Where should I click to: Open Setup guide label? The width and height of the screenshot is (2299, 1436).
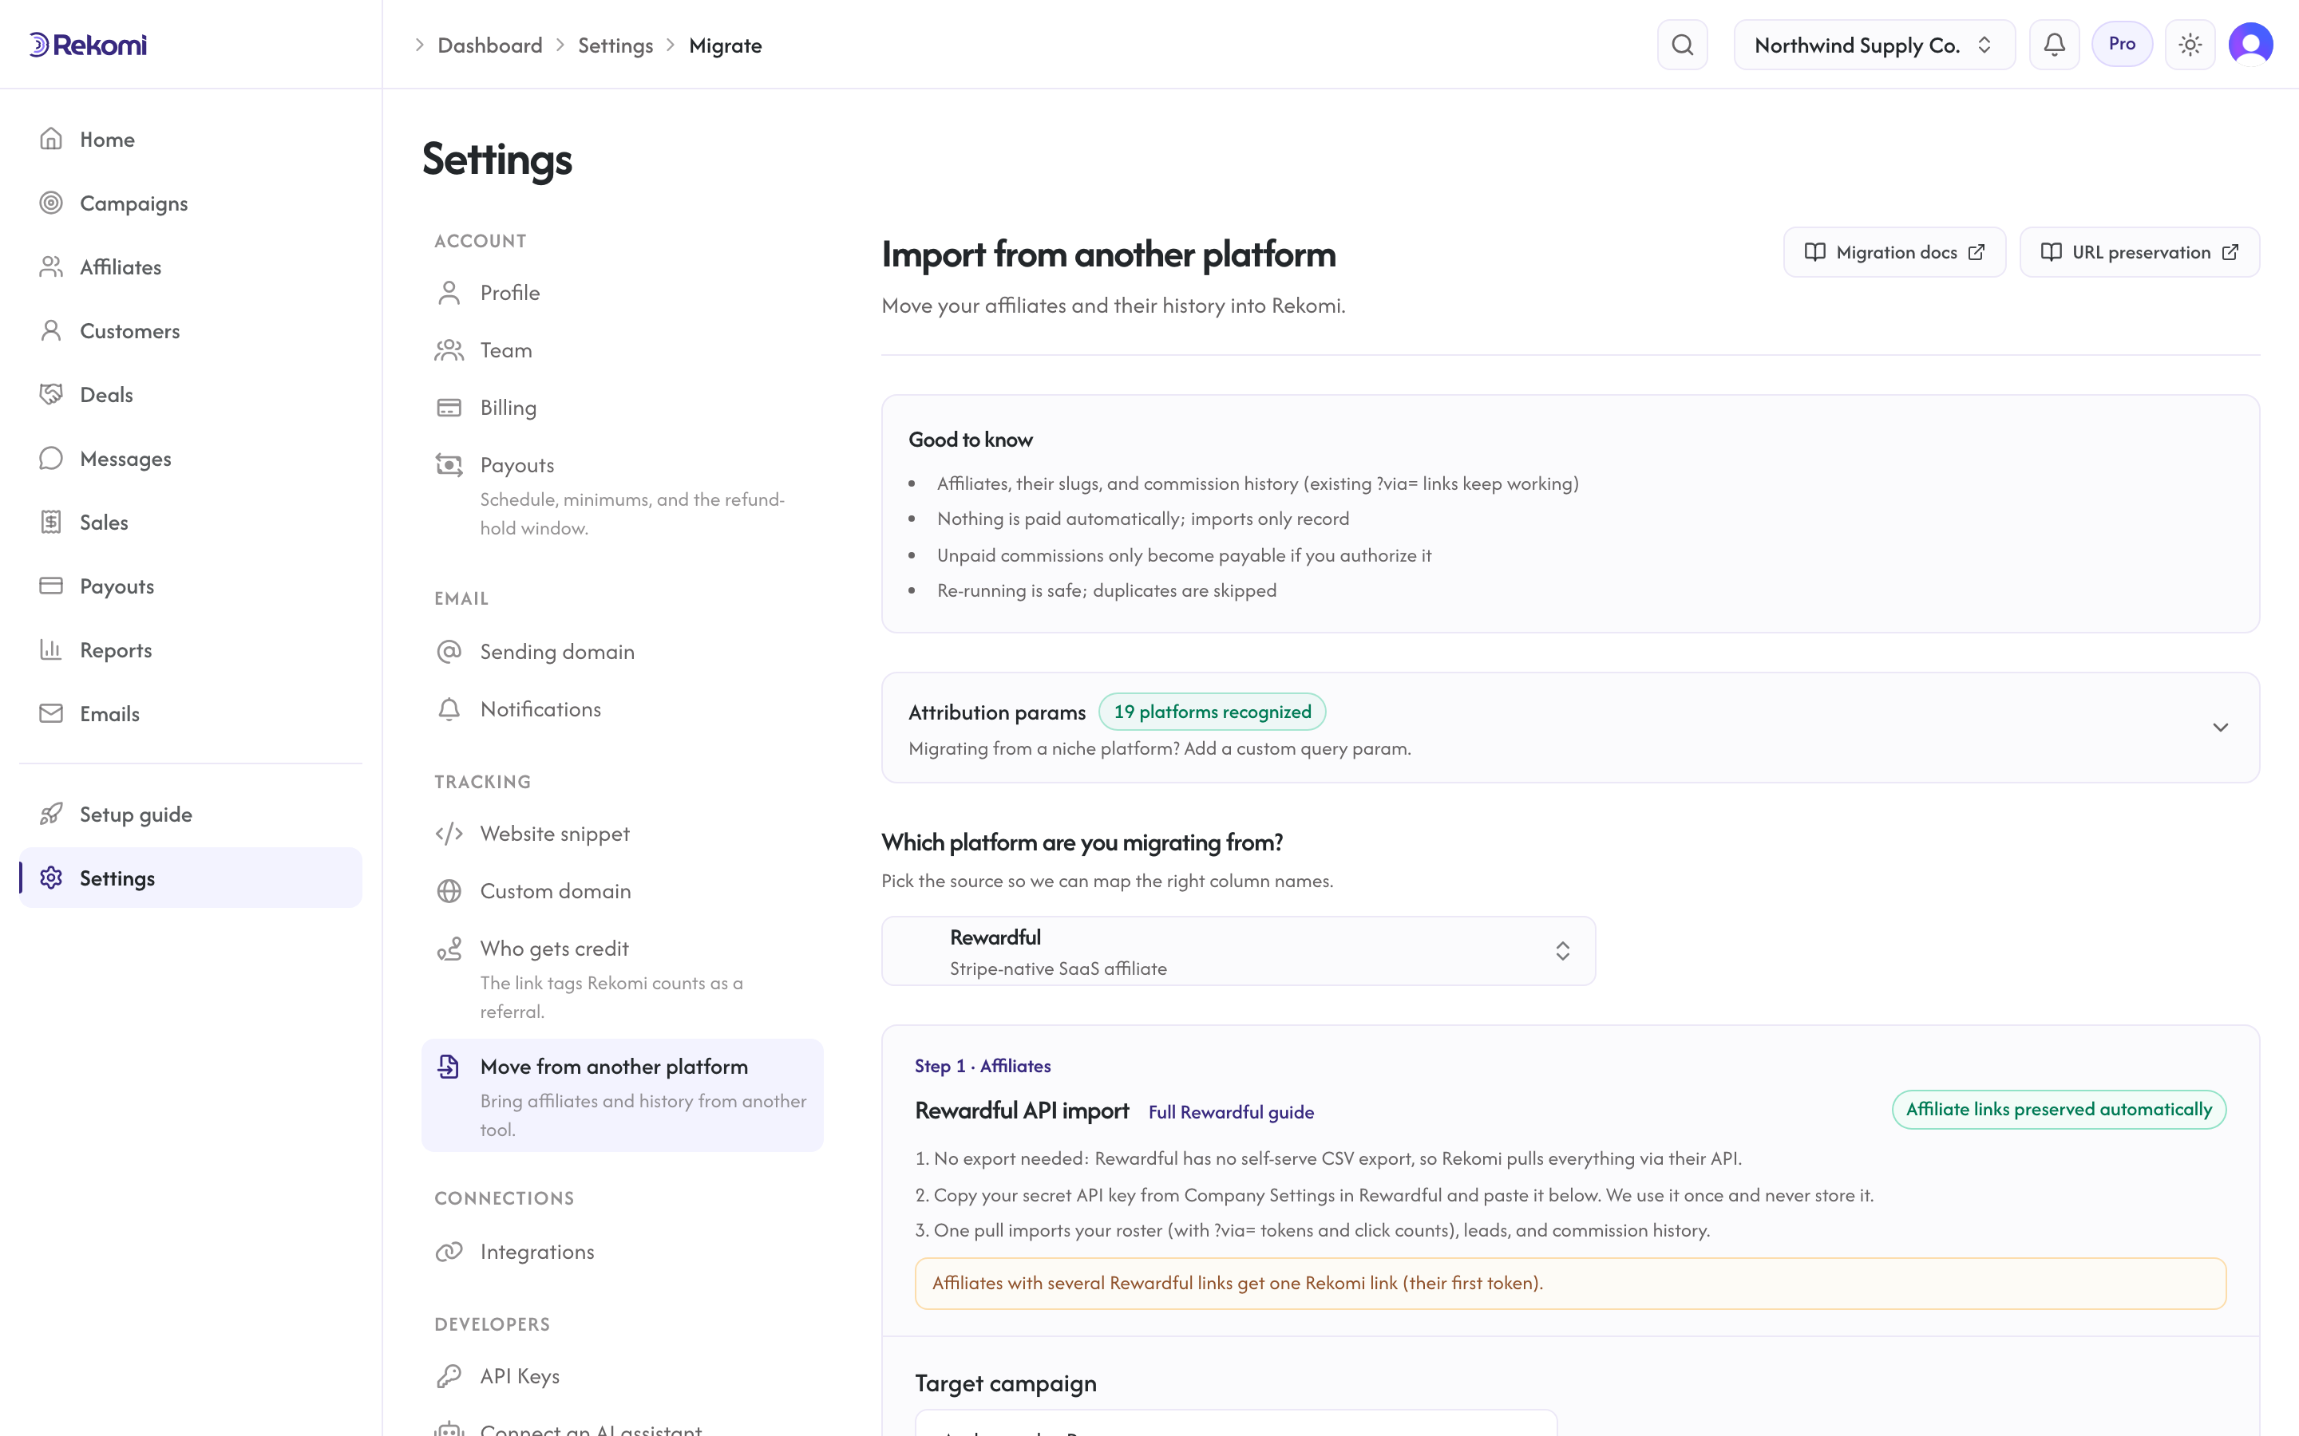136,815
